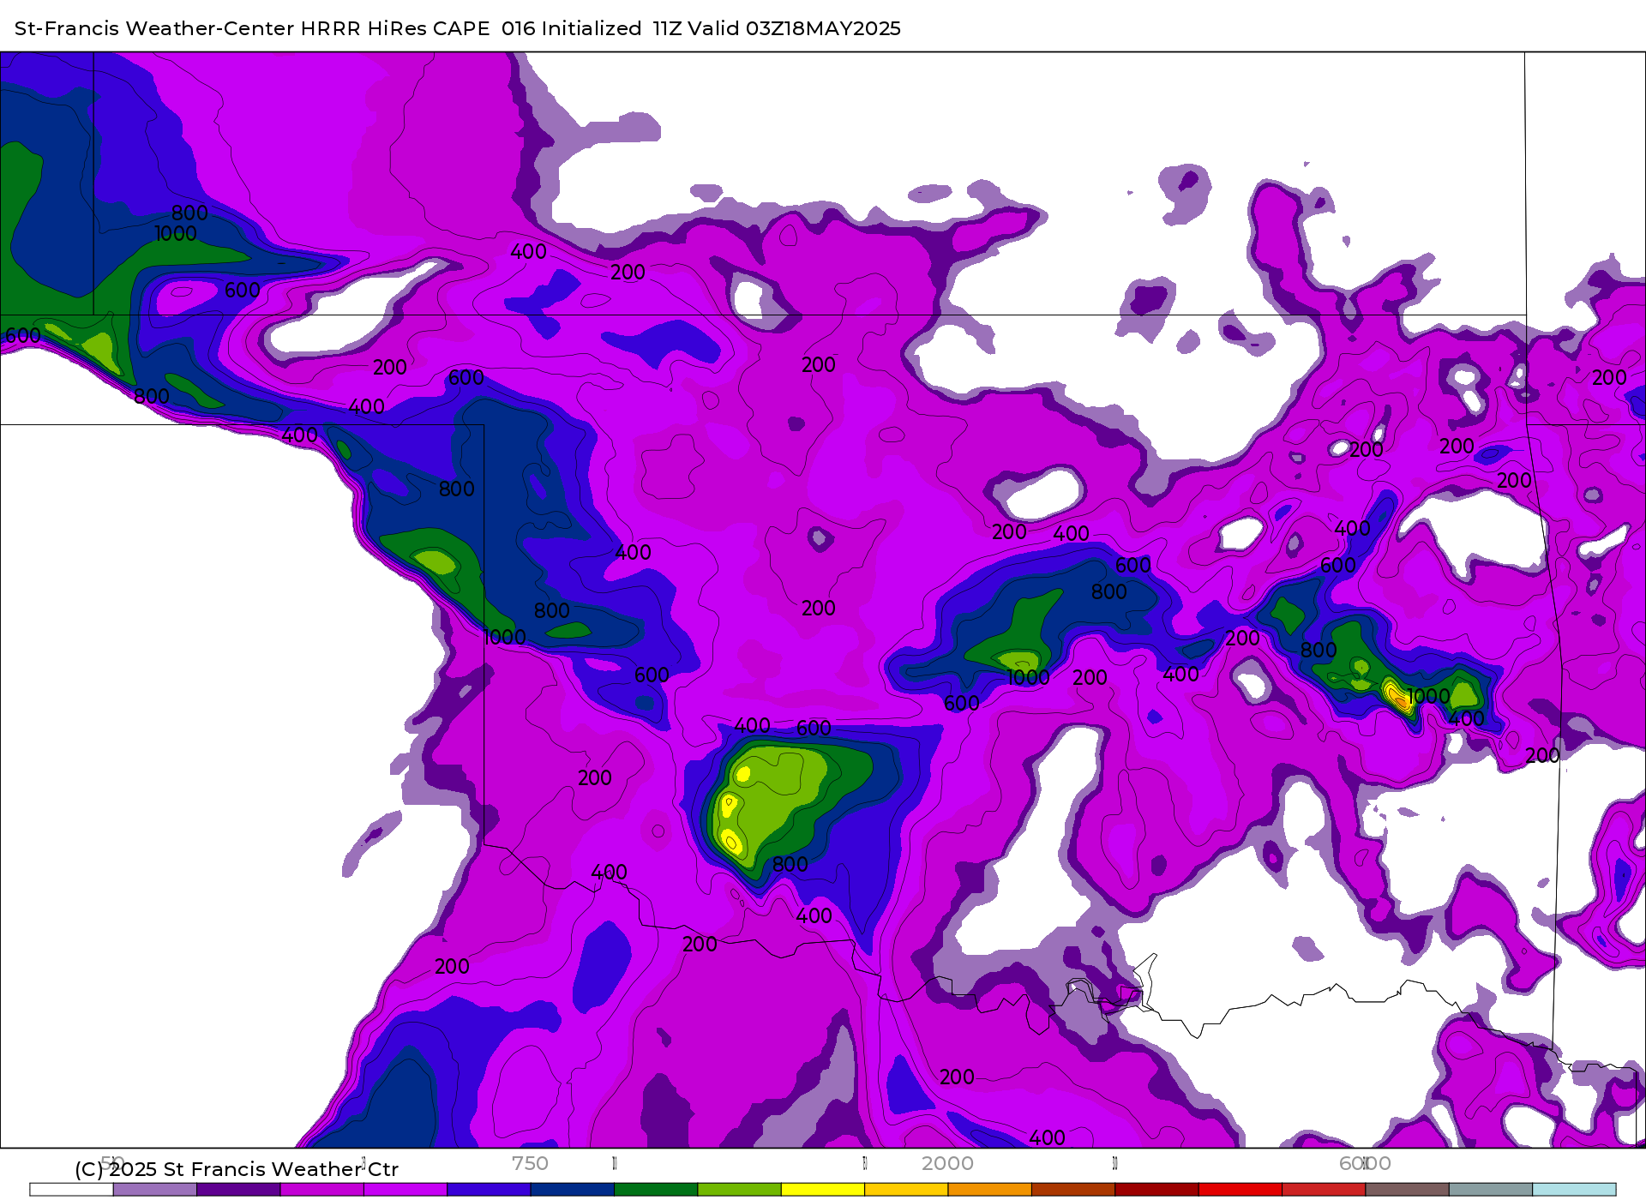
Task: Select the bright violet legend swatch
Action: (x=405, y=1190)
